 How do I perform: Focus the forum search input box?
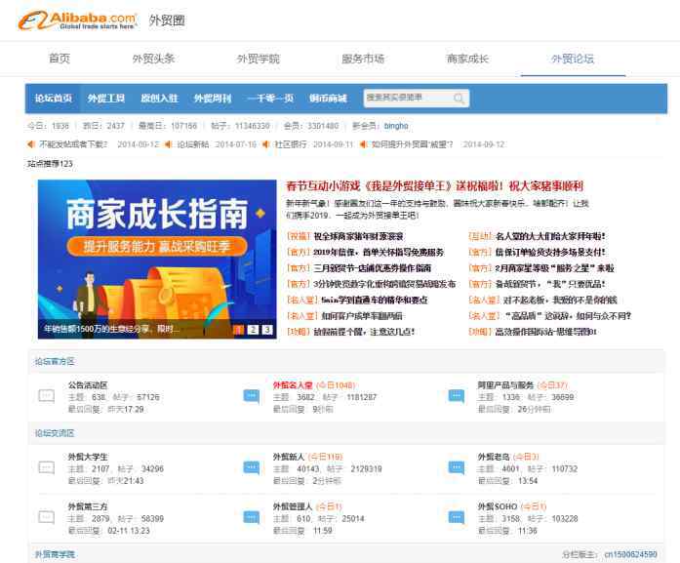[408, 99]
